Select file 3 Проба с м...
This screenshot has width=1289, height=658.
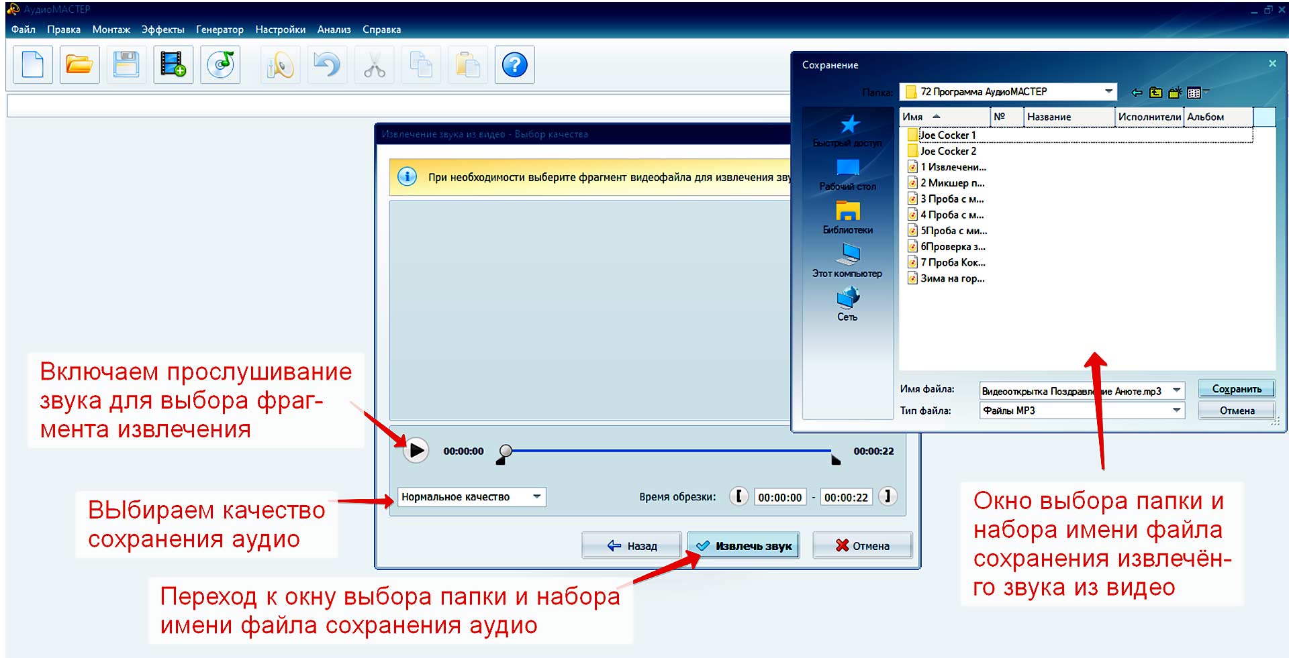(x=945, y=199)
